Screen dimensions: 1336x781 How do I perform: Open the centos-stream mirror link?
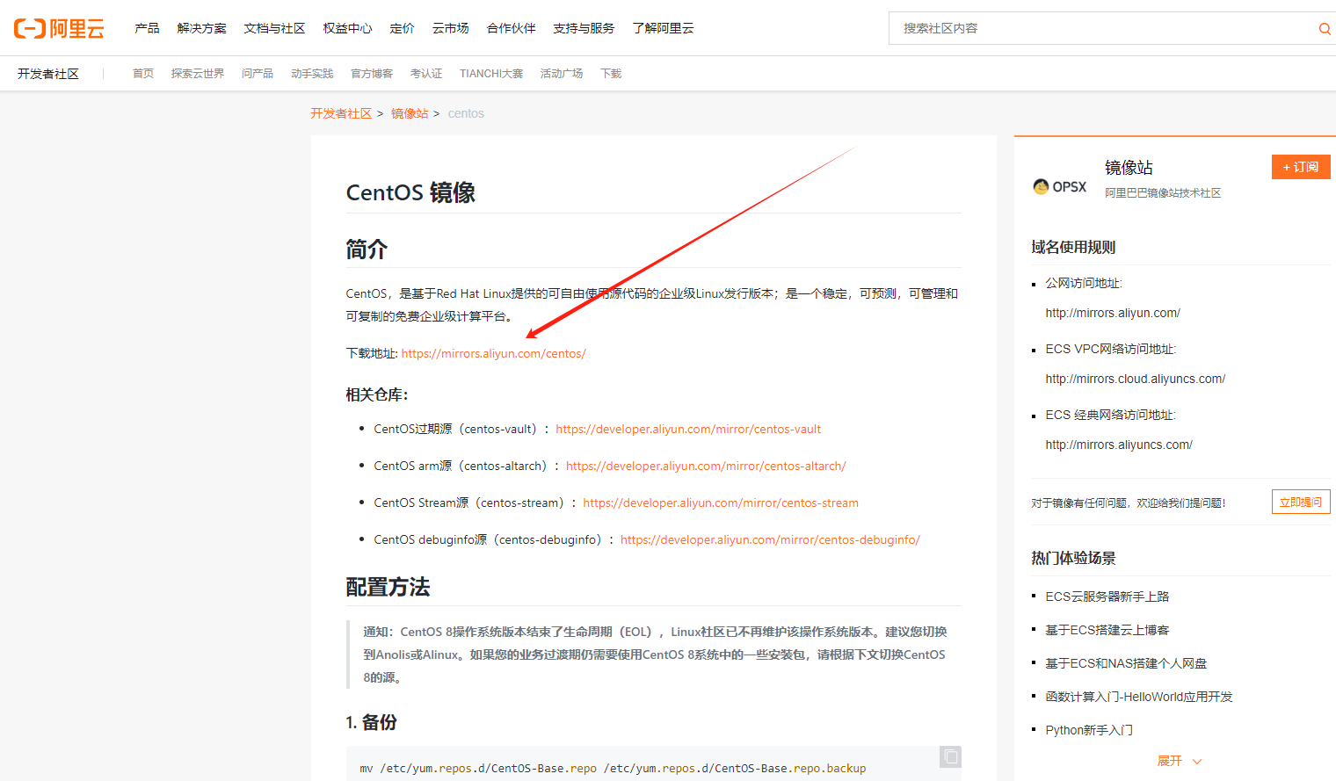click(721, 503)
